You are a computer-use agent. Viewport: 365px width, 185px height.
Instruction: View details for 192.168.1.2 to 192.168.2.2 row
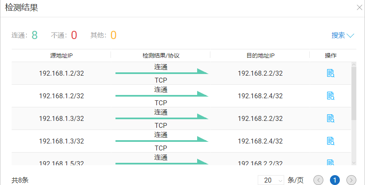pos(330,73)
